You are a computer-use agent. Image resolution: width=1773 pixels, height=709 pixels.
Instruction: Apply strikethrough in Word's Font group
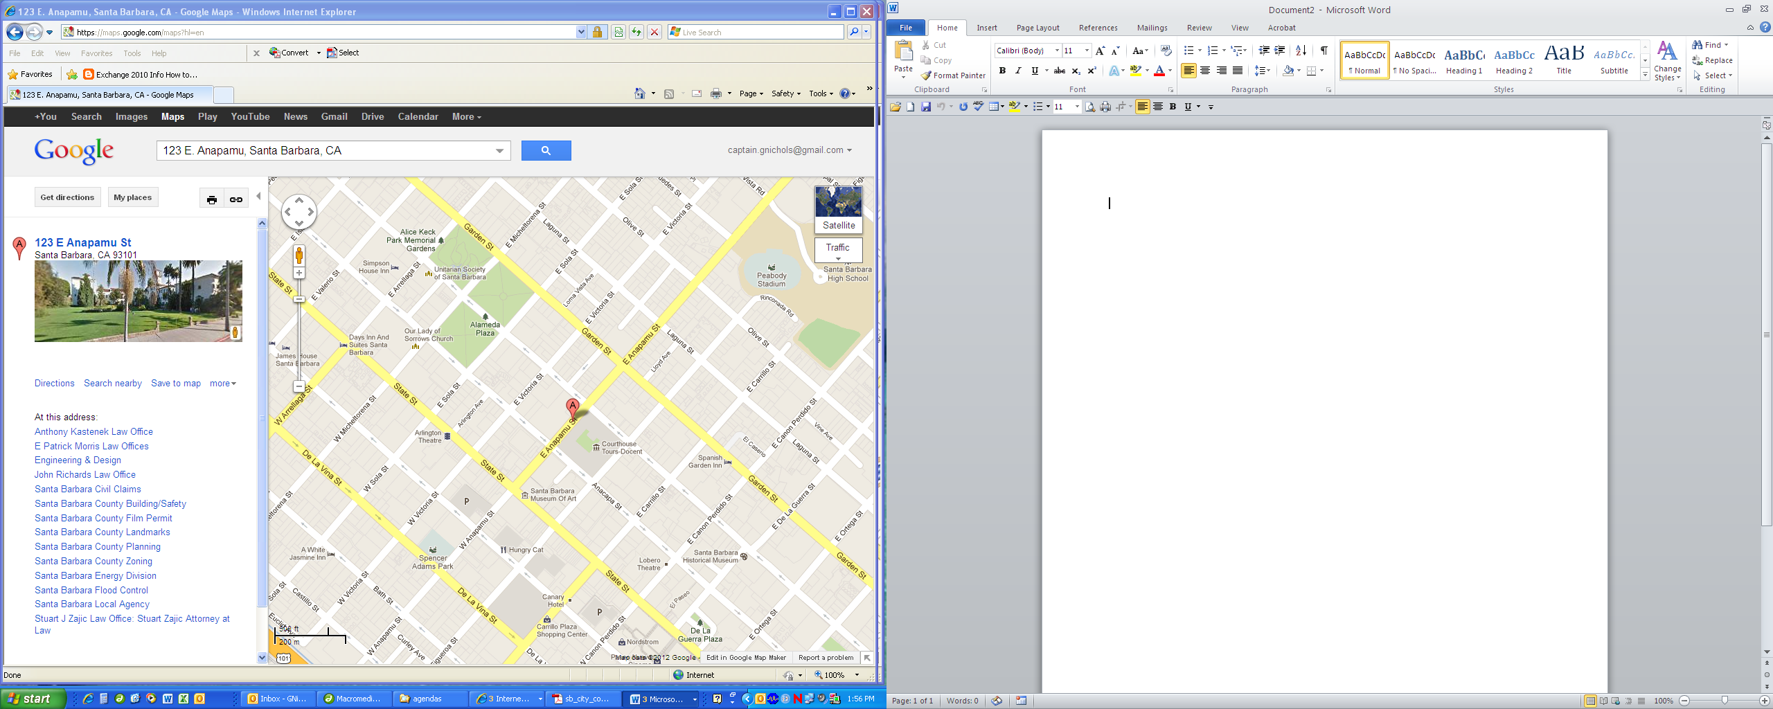click(x=1059, y=71)
